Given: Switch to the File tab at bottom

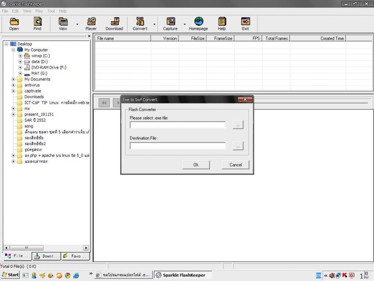Looking at the screenshot, I should point(18,256).
